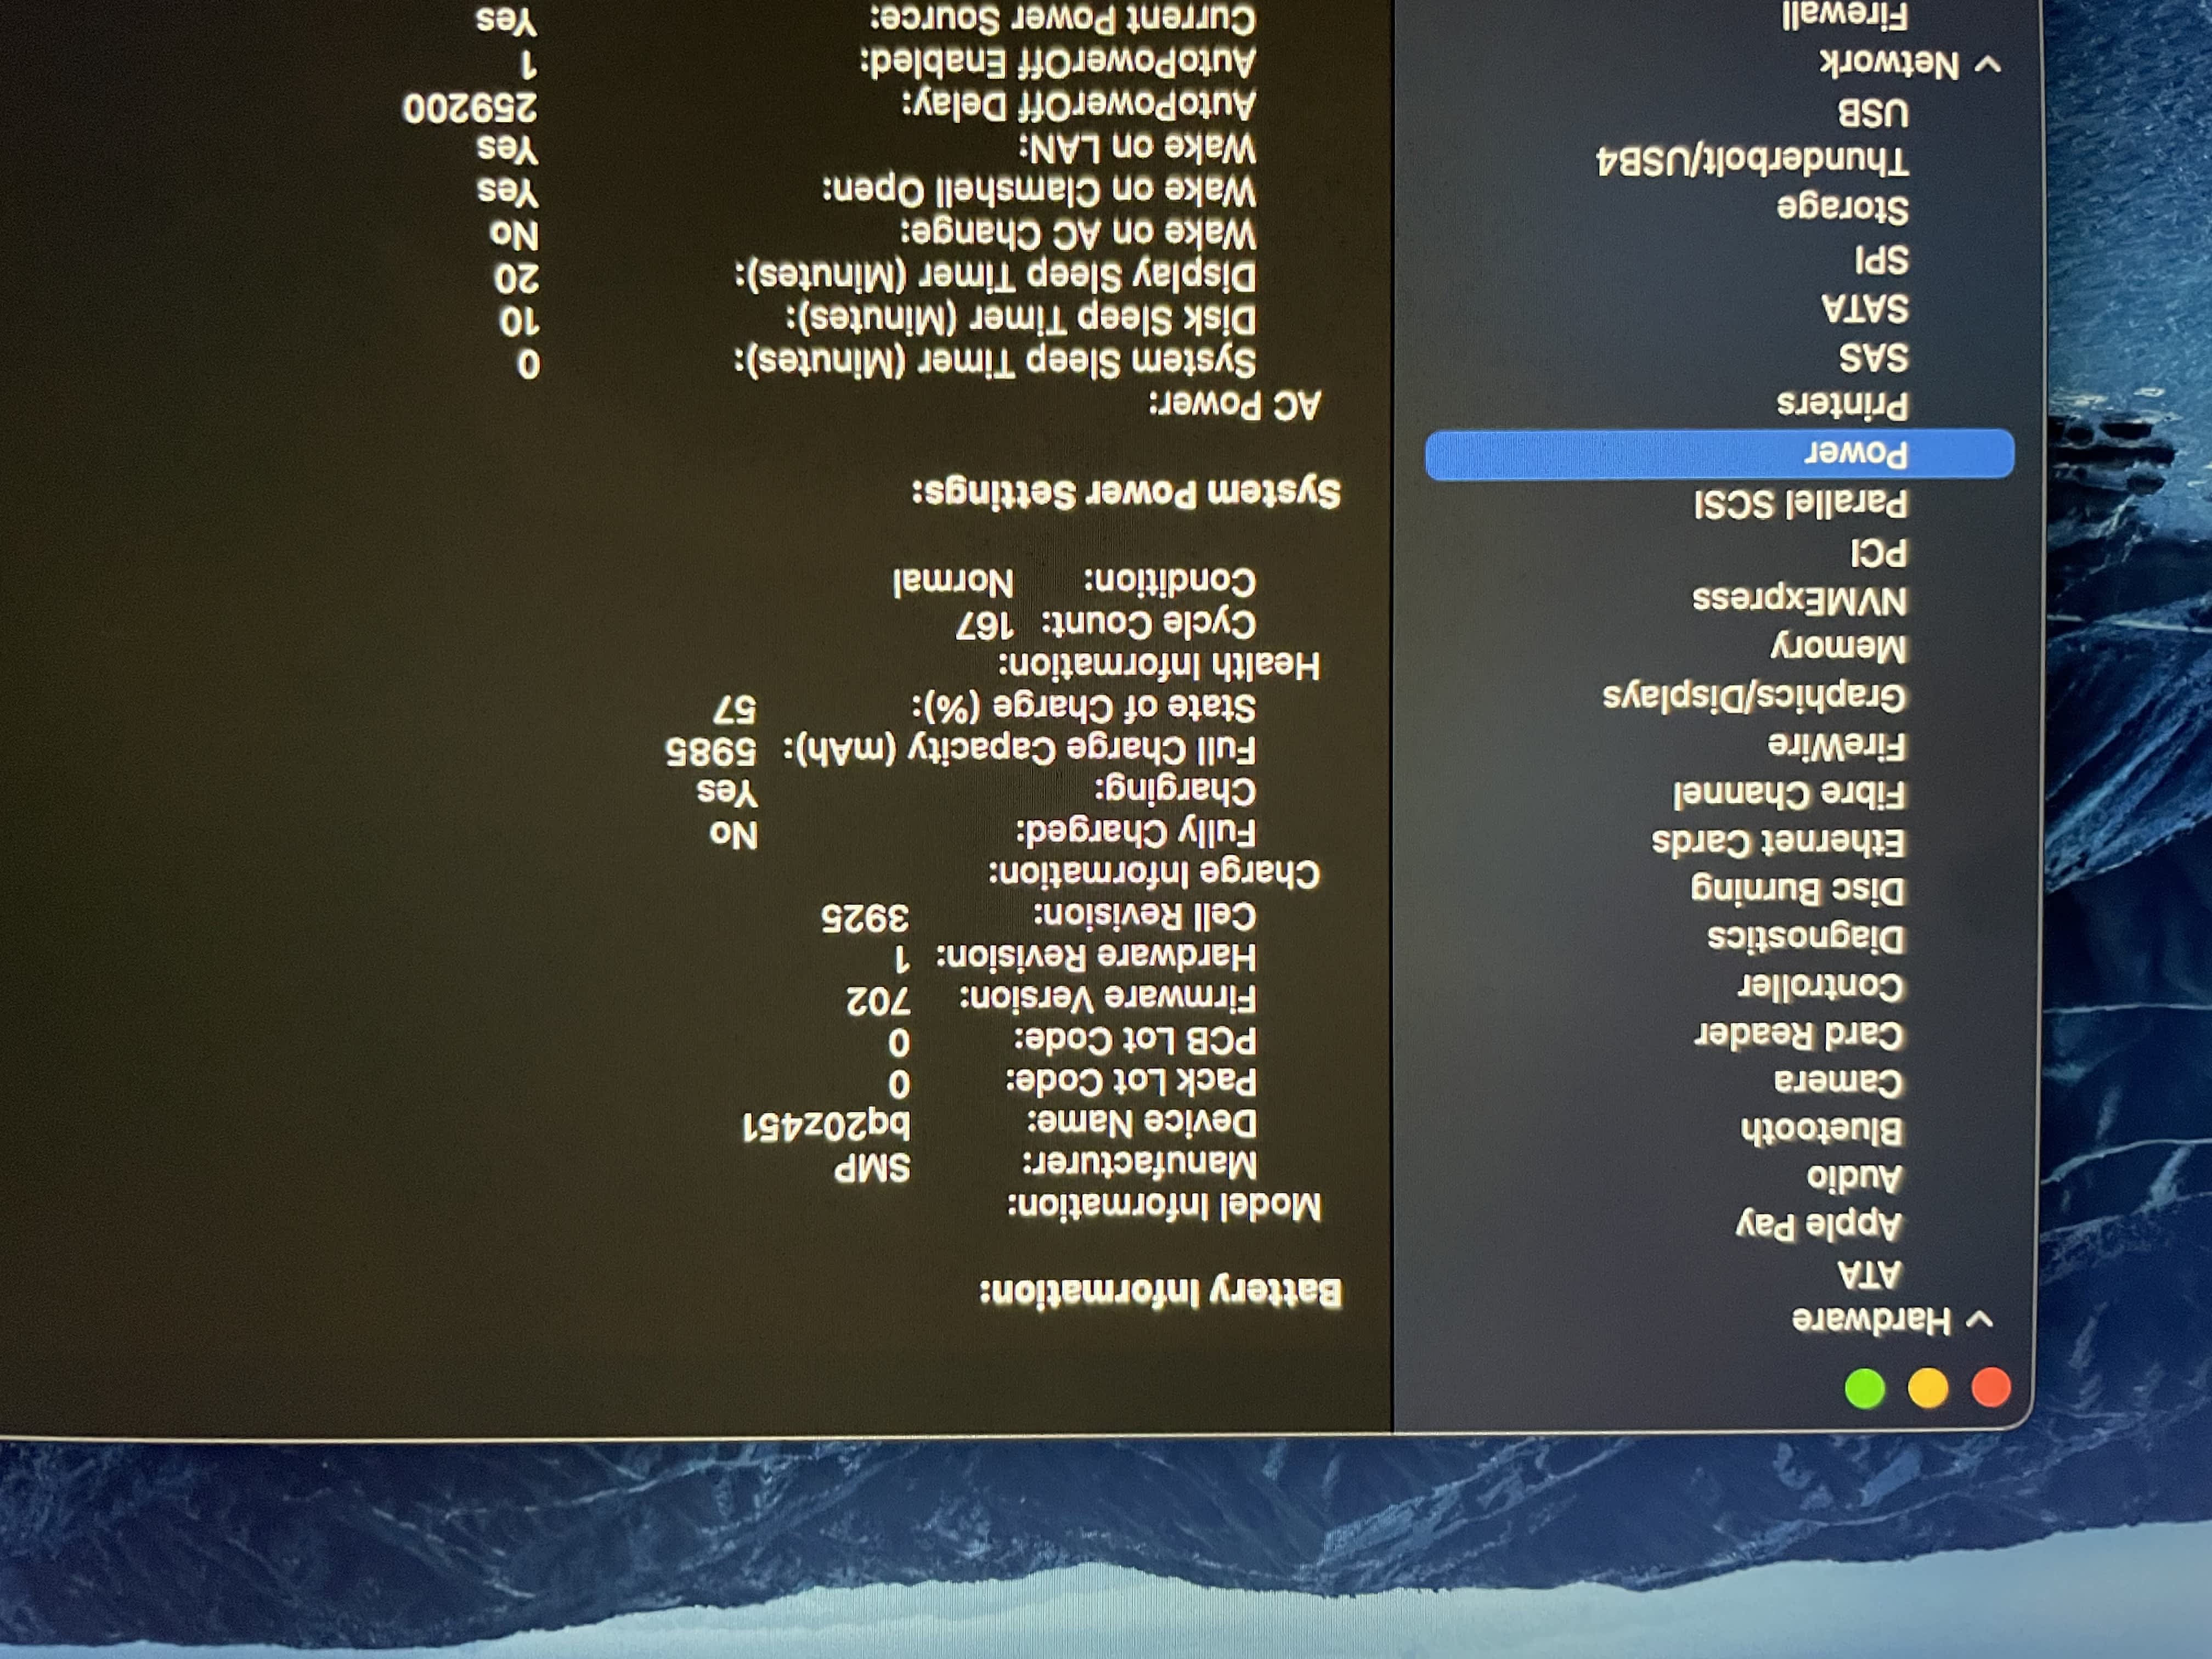Select Apple Pay in the sidebar

pos(1820,1225)
